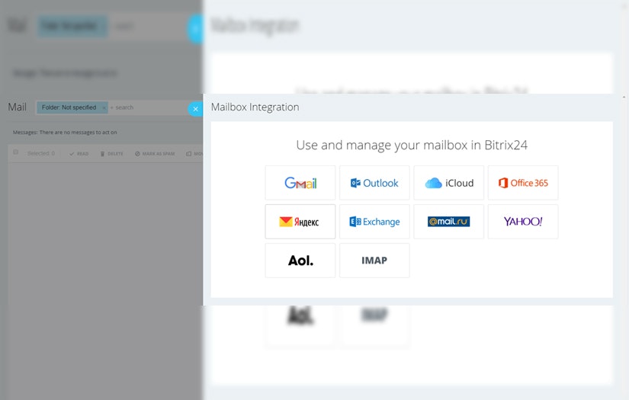Viewport: 629px width, 400px height.
Task: Click 'Use and manage your mailbox in Bitrix24' text
Action: [412, 145]
